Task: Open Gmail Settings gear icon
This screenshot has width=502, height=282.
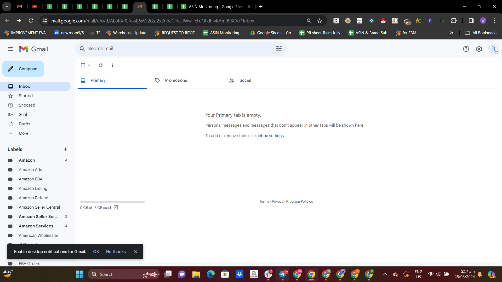Action: pos(479,49)
